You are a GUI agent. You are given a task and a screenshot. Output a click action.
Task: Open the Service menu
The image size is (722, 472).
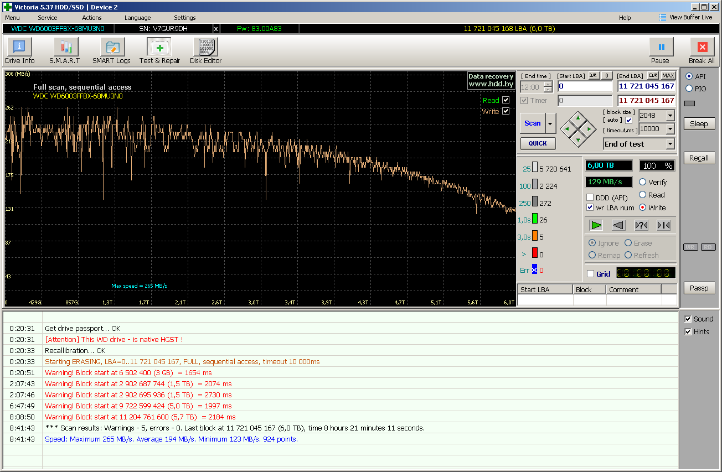(47, 18)
